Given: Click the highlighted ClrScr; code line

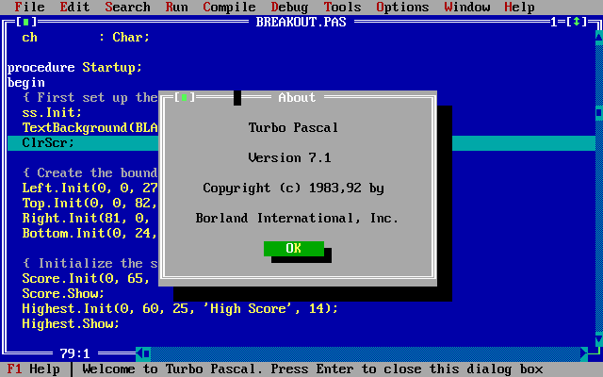Looking at the screenshot, I should tap(301, 142).
